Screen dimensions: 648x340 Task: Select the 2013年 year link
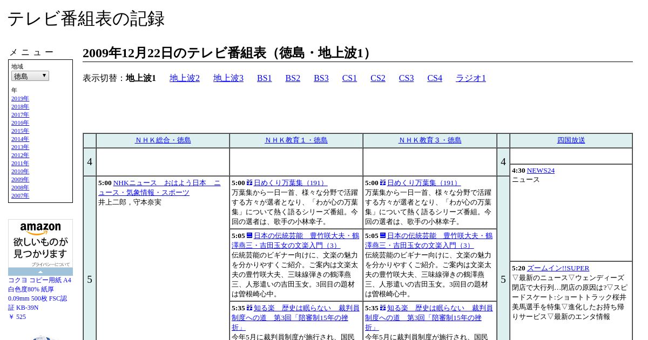20,147
